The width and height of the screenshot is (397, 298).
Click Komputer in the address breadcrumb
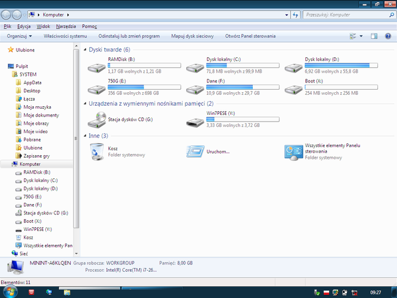click(53, 15)
